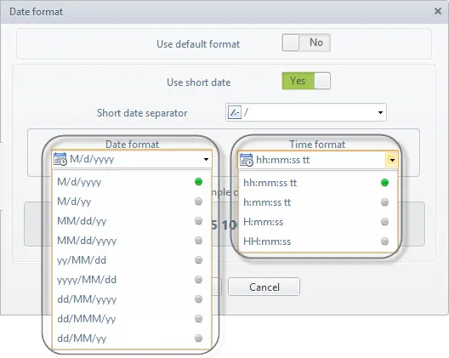The image size is (449, 358).
Task: Collapse the Time format dropdown arrow
Action: pos(392,160)
